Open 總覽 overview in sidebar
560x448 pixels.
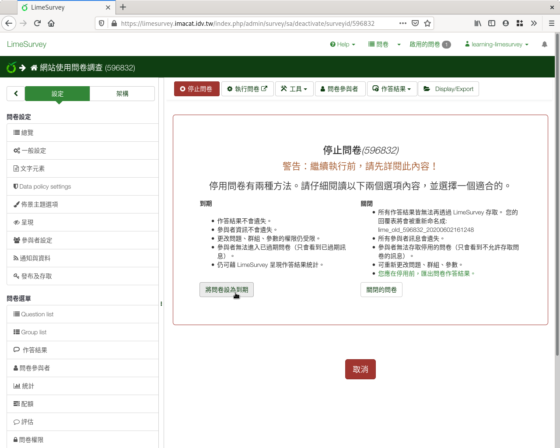[x=83, y=133]
